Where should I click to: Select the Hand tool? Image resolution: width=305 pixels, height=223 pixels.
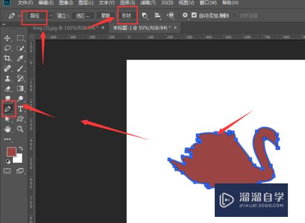[7, 129]
